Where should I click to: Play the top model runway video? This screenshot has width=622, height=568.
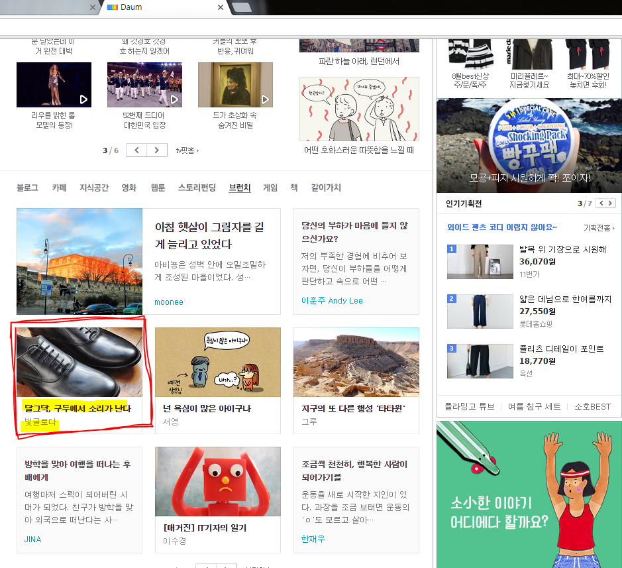[54, 85]
